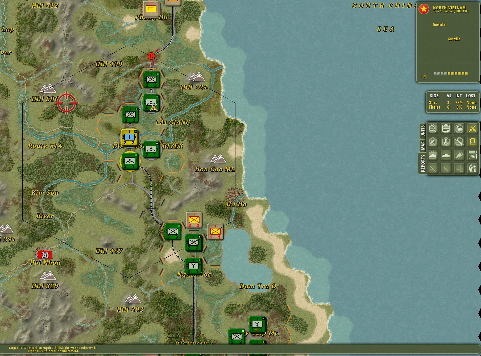Click the Hill 224 map label

tap(194, 87)
